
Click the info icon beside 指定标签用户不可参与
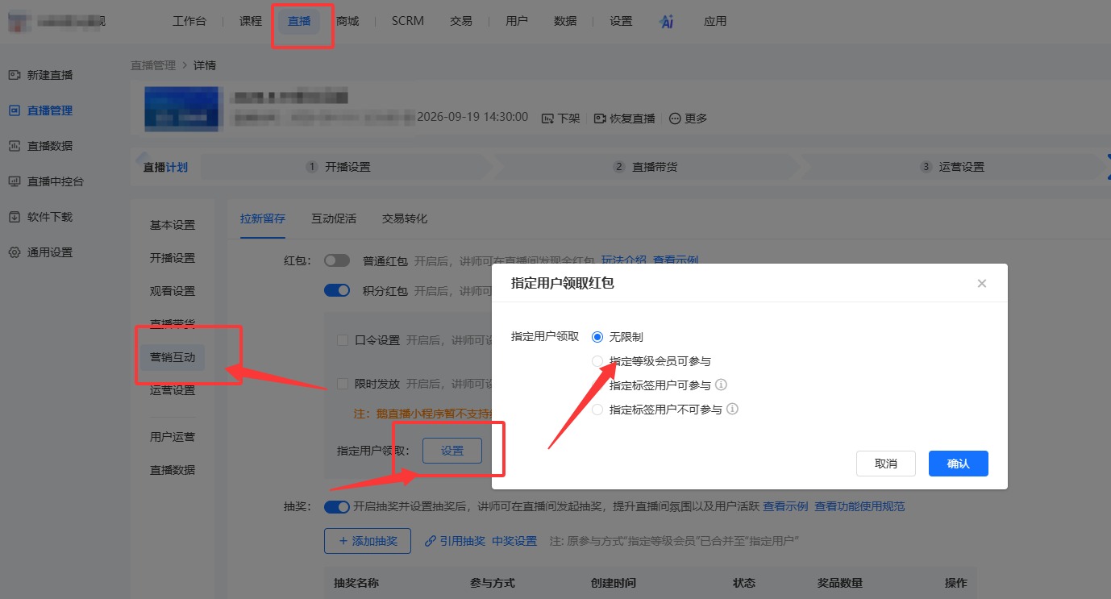[733, 410]
